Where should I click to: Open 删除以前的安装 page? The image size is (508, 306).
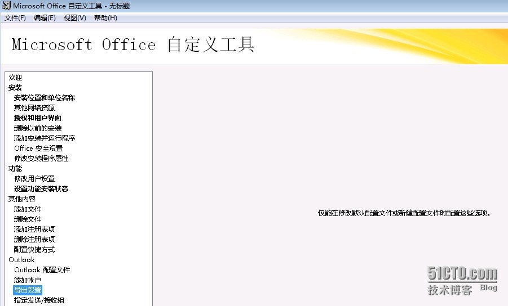pyautogui.click(x=38, y=128)
